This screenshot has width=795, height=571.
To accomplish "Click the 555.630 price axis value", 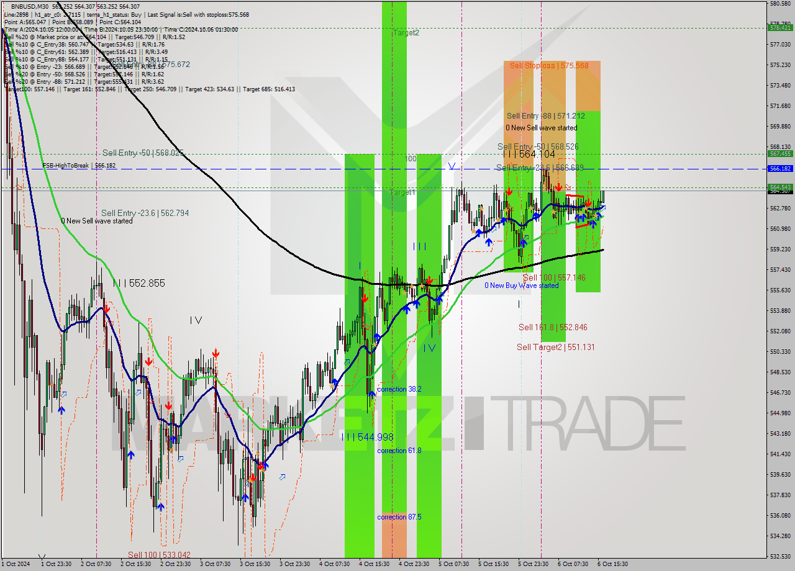I will (780, 290).
